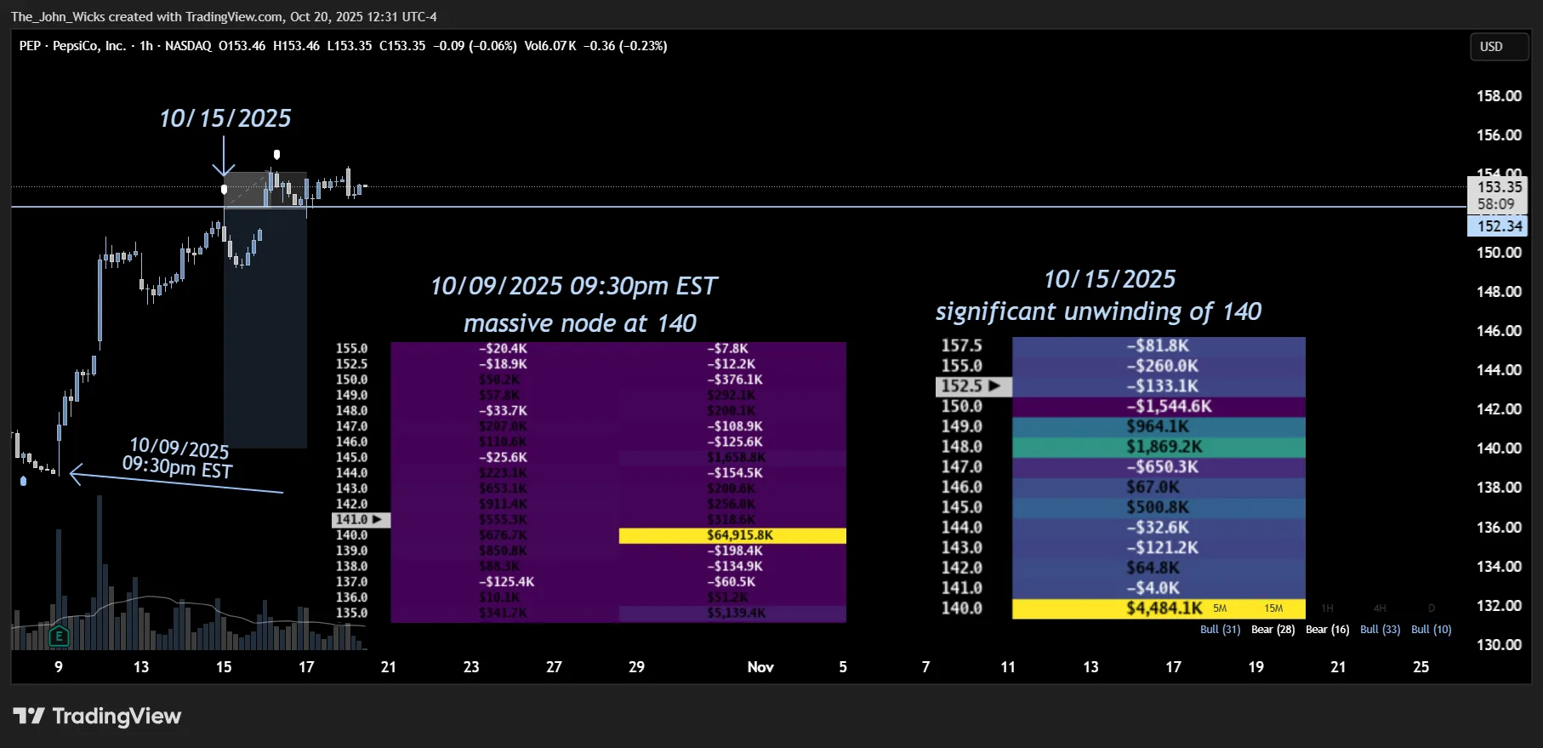Image resolution: width=1543 pixels, height=748 pixels.
Task: Select the yellow $4,484.1K cell
Action: click(1159, 608)
